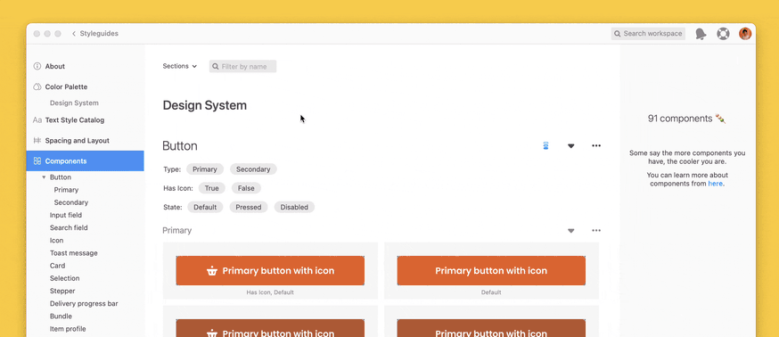This screenshot has height=337, width=779.
Task: Collapse the Button section with arrow
Action: tap(570, 145)
